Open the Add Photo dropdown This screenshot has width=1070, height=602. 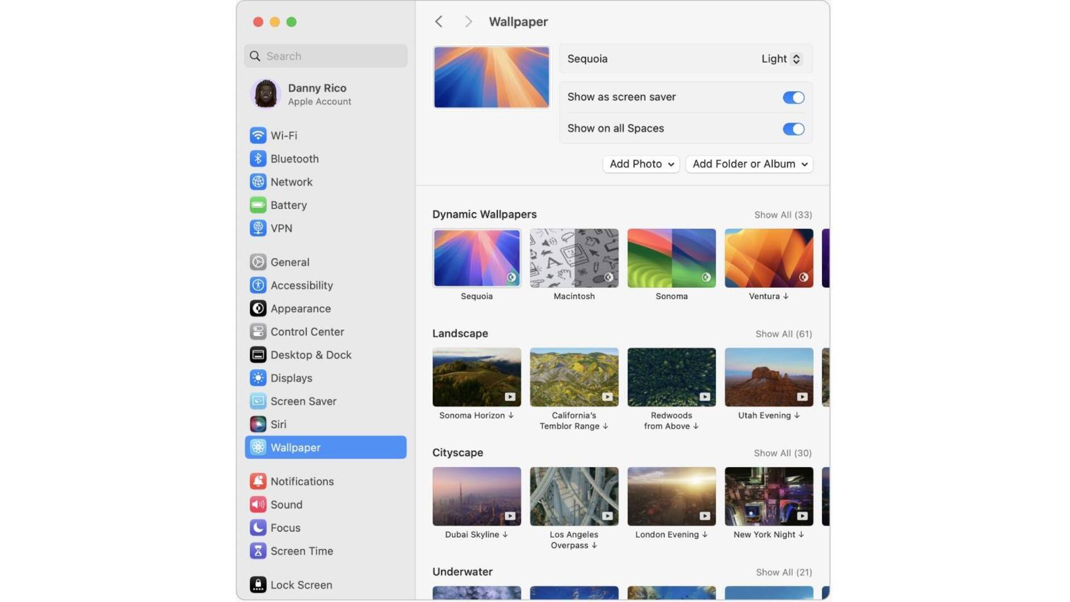click(x=641, y=164)
